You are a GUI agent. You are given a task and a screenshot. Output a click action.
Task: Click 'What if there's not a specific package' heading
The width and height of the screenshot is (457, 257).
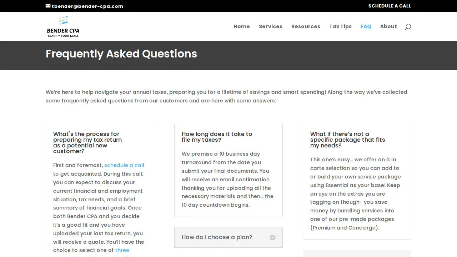click(x=347, y=140)
